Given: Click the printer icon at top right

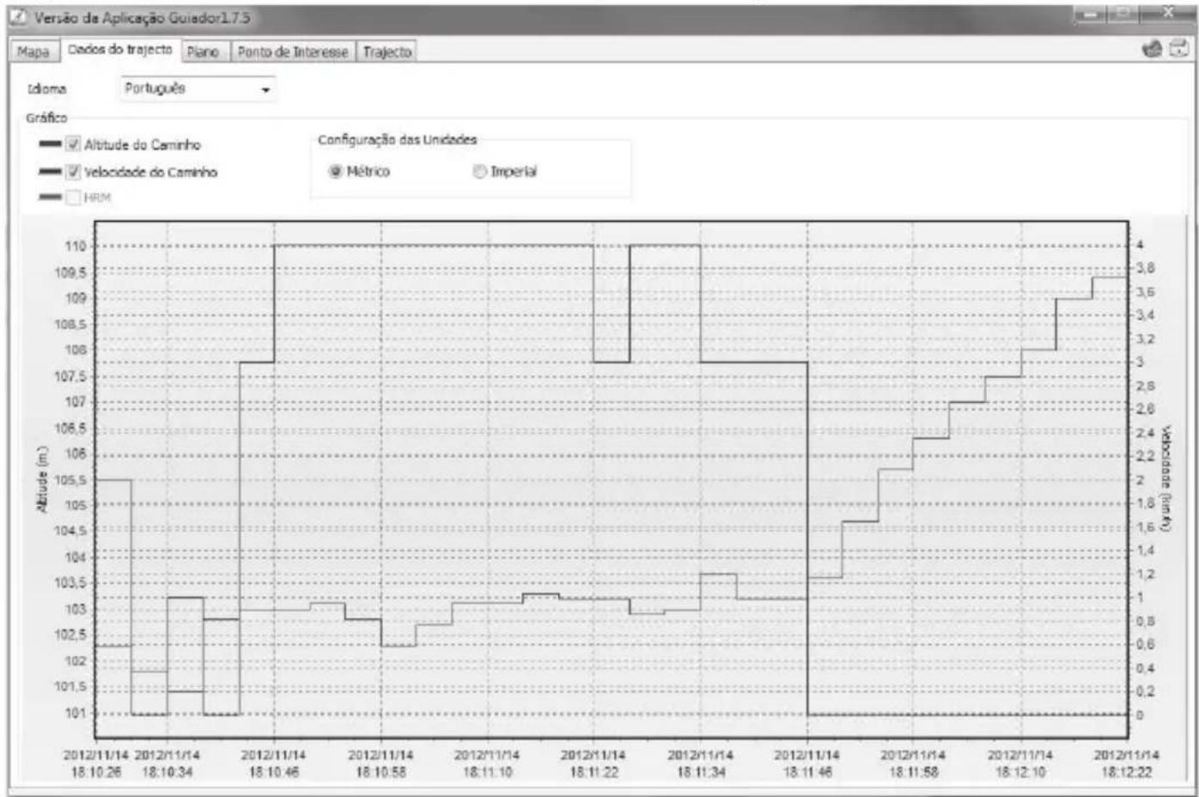Looking at the screenshot, I should click(1180, 49).
